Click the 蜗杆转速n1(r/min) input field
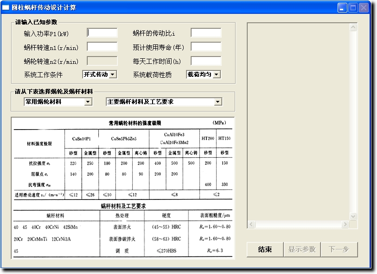Viewport: 377px width, 274px height. pyautogui.click(x=102, y=47)
